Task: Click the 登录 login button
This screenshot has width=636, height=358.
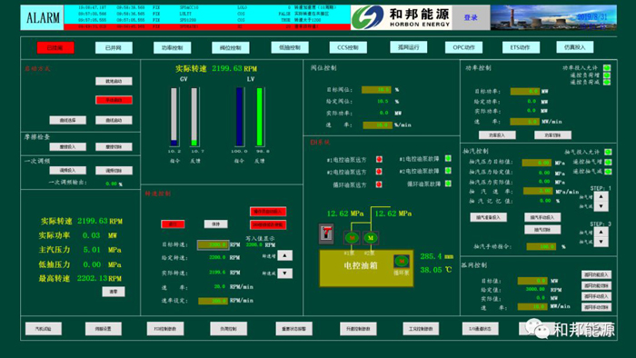Action: [x=471, y=17]
